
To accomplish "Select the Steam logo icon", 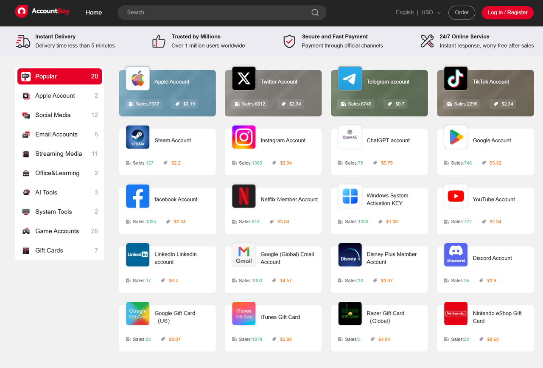I will coord(138,137).
